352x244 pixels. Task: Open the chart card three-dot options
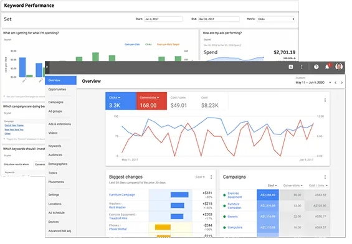click(325, 100)
